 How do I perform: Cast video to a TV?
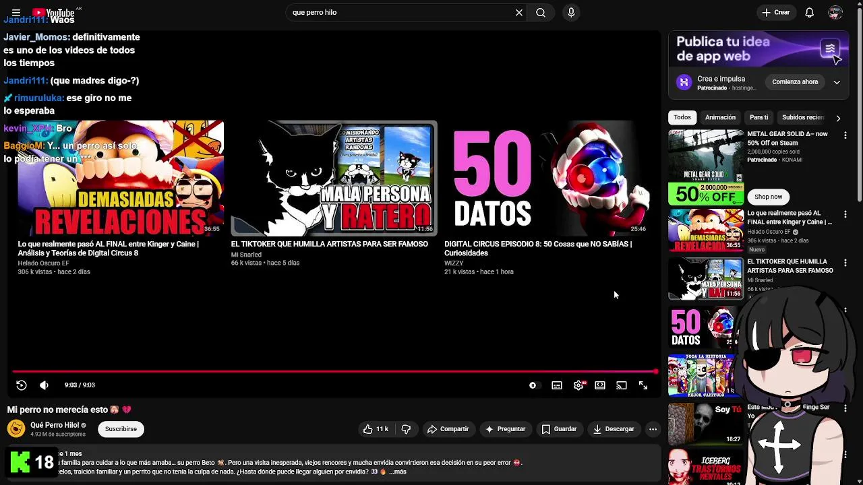pyautogui.click(x=622, y=385)
